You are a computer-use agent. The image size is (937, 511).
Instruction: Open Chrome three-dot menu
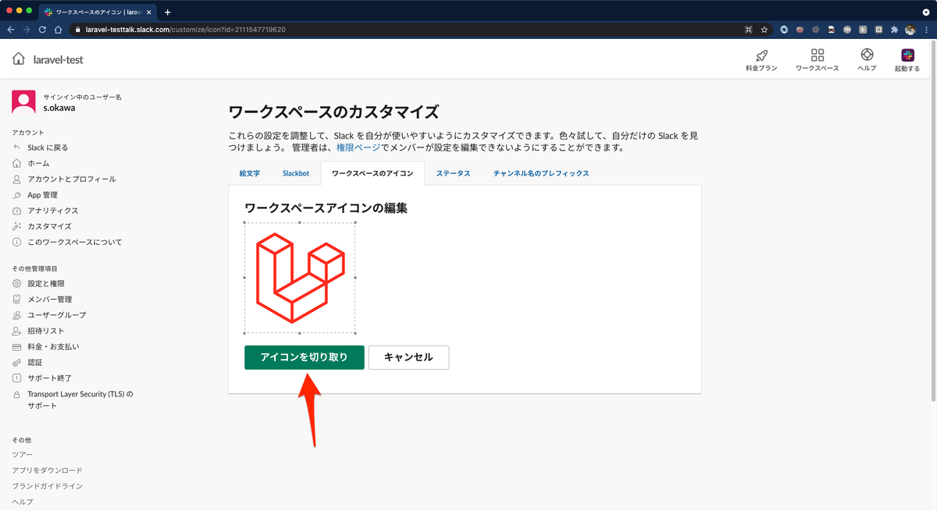tap(927, 30)
